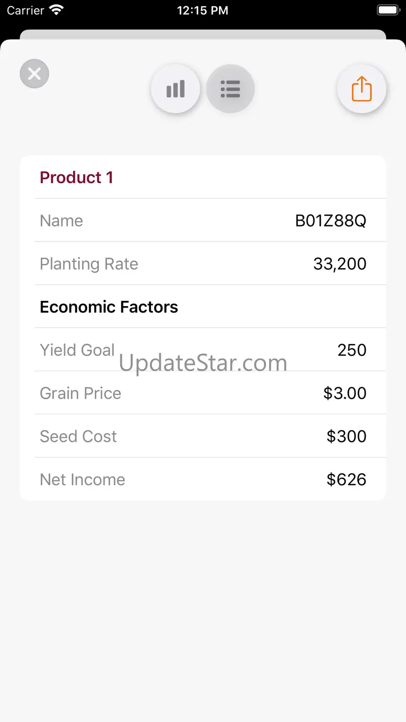Screen dimensions: 406x722
Task: Tap the battery indicator icon
Action: tap(387, 10)
